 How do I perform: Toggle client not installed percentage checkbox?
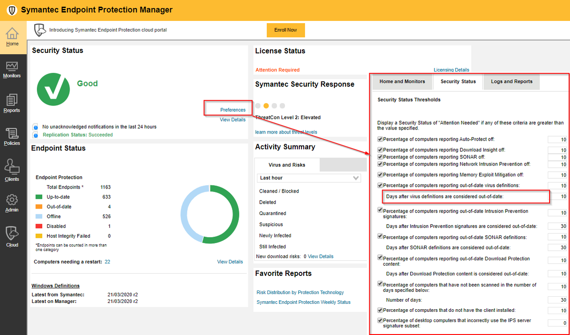coord(380,310)
